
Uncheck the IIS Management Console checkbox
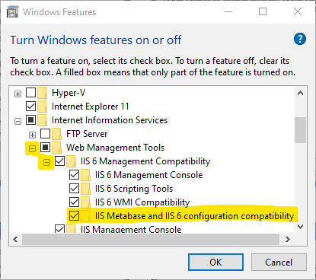pyautogui.click(x=59, y=229)
